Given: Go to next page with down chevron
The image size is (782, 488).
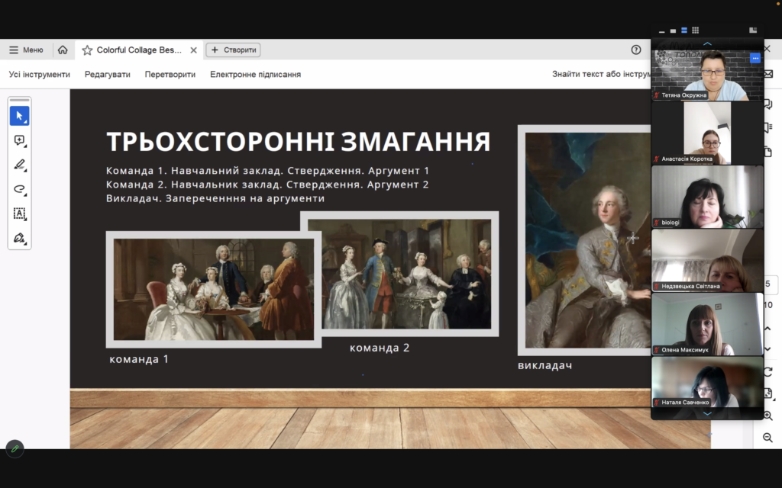Looking at the screenshot, I should pos(768,349).
